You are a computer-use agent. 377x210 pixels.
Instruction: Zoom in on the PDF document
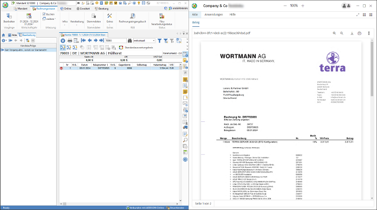[x=334, y=33]
